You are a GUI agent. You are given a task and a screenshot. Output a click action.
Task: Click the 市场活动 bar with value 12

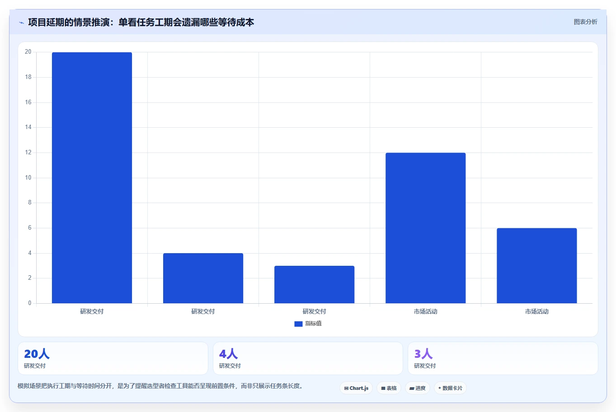[425, 228]
